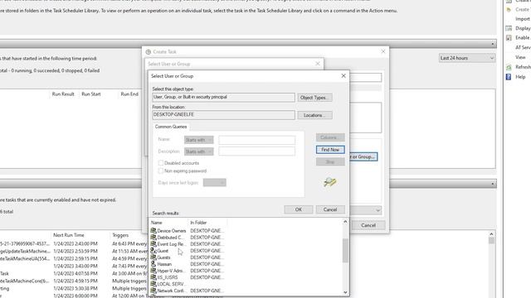The width and height of the screenshot is (531, 298).
Task: Open the Last 24 hours dropdown
Action: tap(466, 58)
